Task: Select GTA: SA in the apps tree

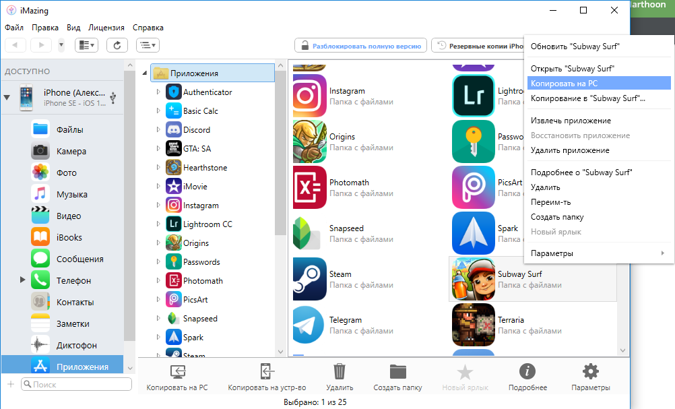Action: tap(197, 148)
